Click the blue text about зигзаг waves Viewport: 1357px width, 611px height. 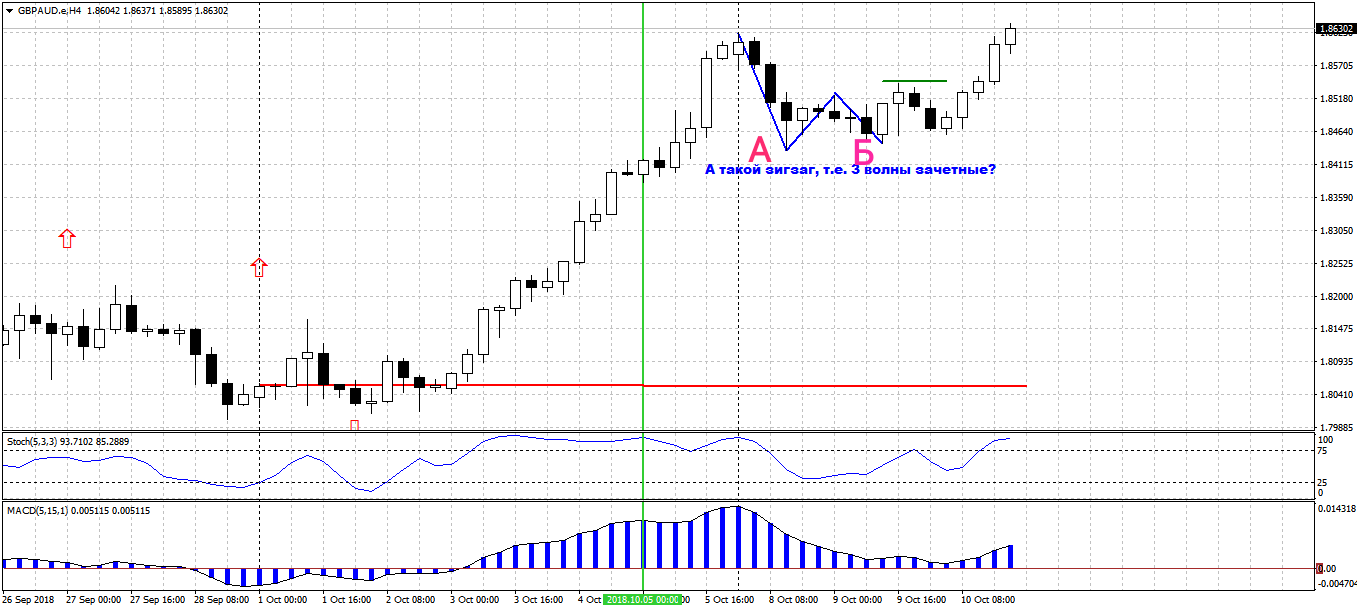point(850,169)
